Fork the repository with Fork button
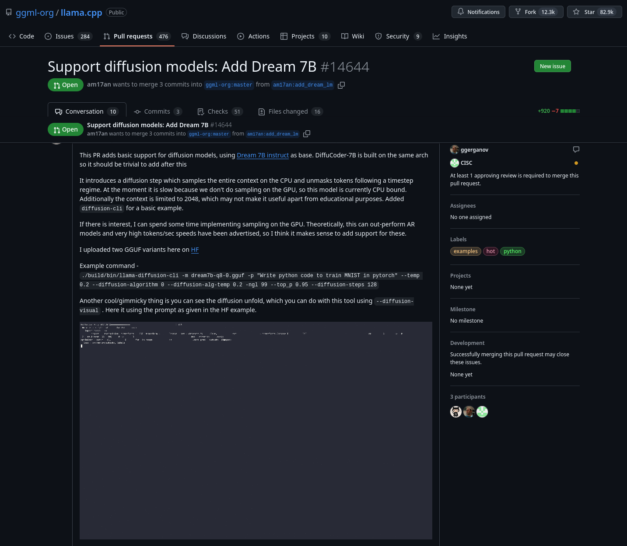 pos(536,12)
